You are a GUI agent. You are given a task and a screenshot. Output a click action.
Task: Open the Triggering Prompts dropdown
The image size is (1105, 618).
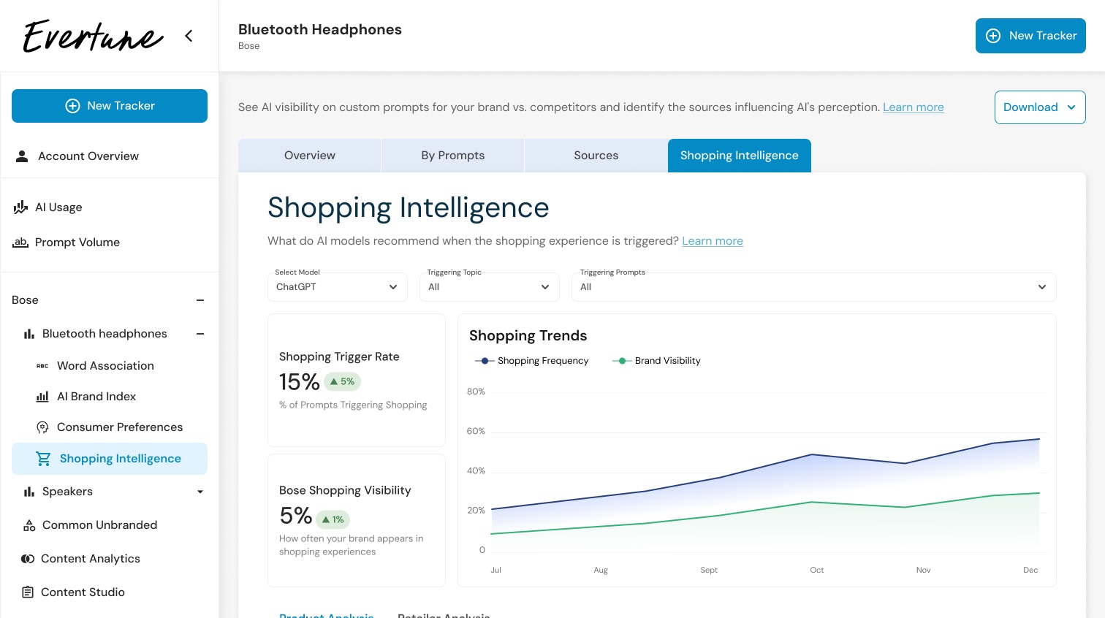(813, 287)
